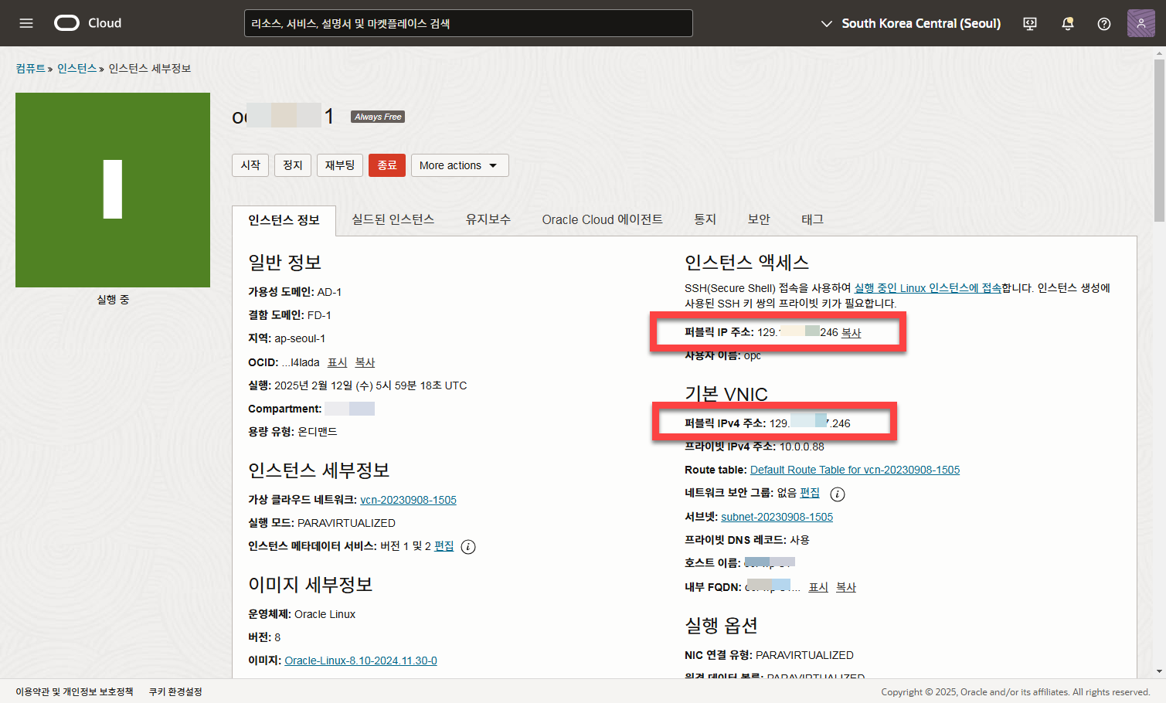
Task: Click the page vertical scrollbar
Action: point(1159,139)
